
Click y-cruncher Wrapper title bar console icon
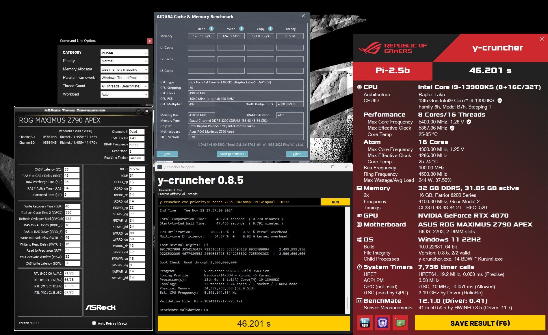click(x=160, y=167)
